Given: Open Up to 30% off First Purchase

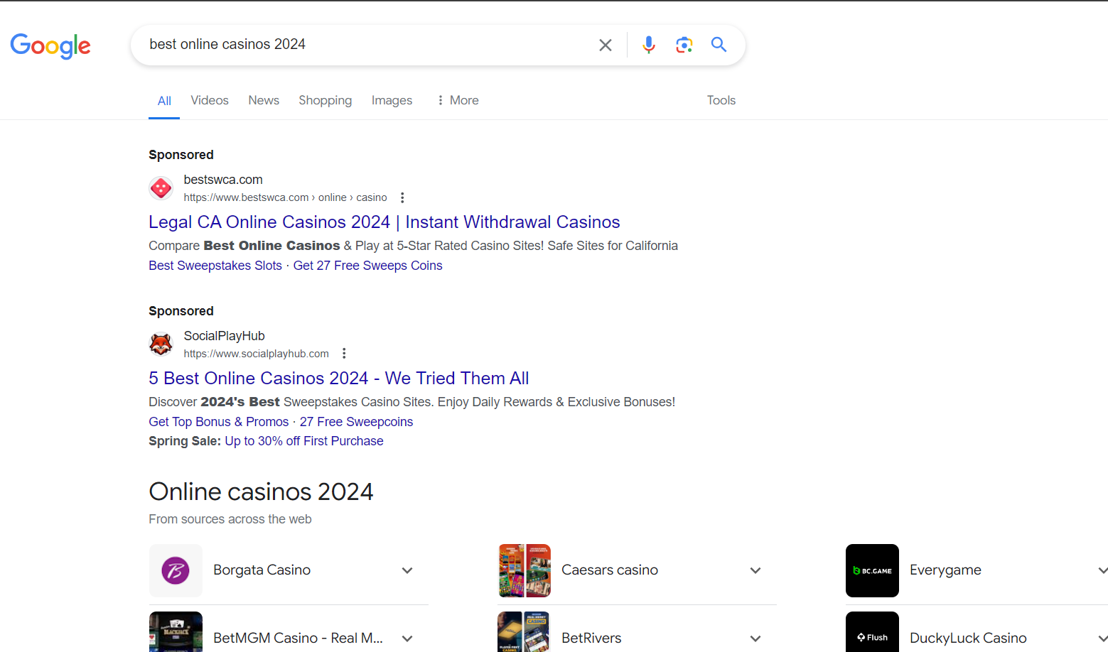Looking at the screenshot, I should tap(304, 440).
